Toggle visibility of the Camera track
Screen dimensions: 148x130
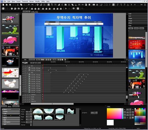click(23, 94)
